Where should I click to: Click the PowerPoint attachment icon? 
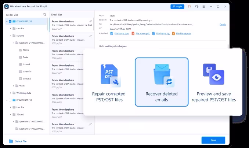[173, 33]
